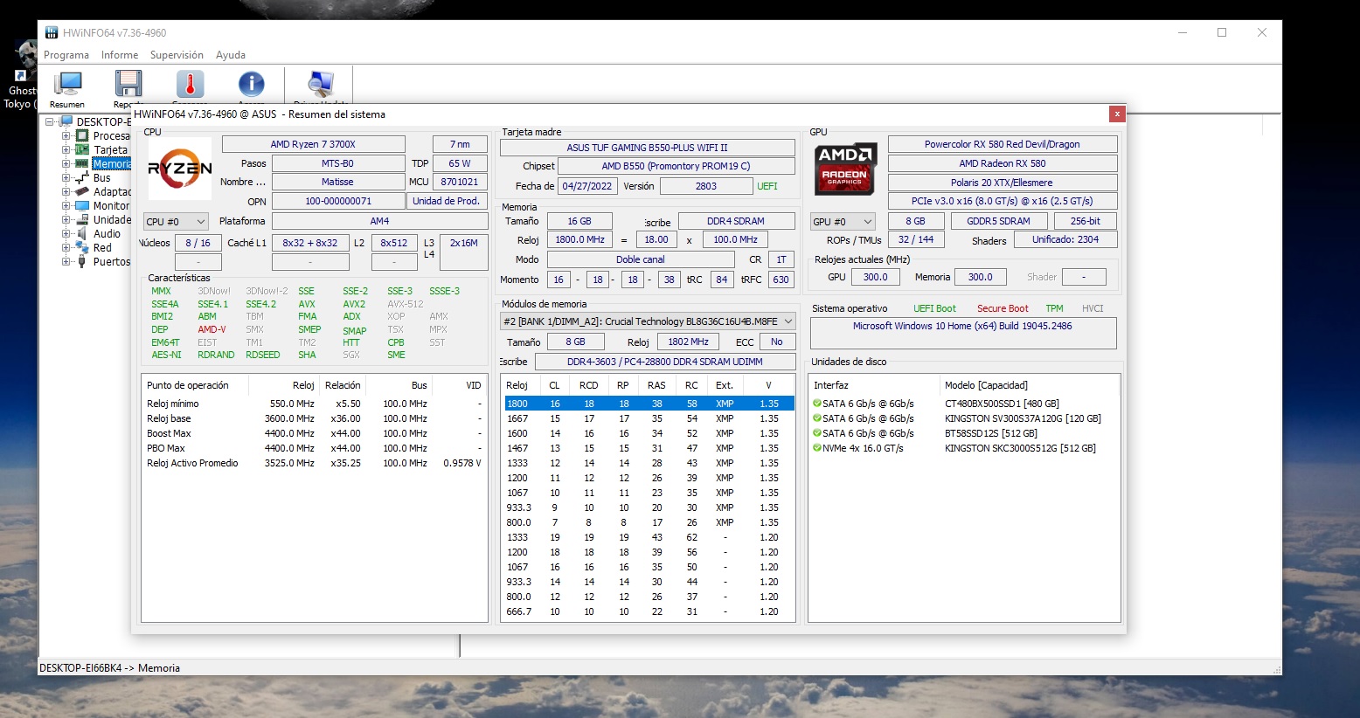Open the thermometer Sensors toolbar icon

tap(190, 84)
